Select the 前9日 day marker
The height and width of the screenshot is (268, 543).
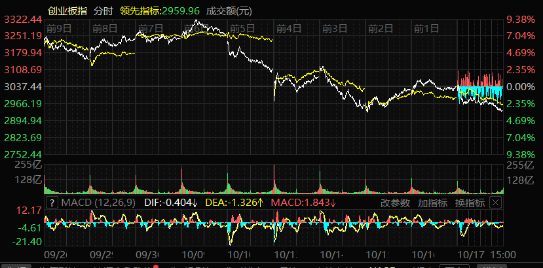[59, 28]
